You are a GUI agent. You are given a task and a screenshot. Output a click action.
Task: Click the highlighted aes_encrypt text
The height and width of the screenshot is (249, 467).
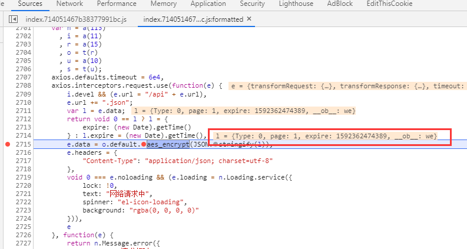168,144
